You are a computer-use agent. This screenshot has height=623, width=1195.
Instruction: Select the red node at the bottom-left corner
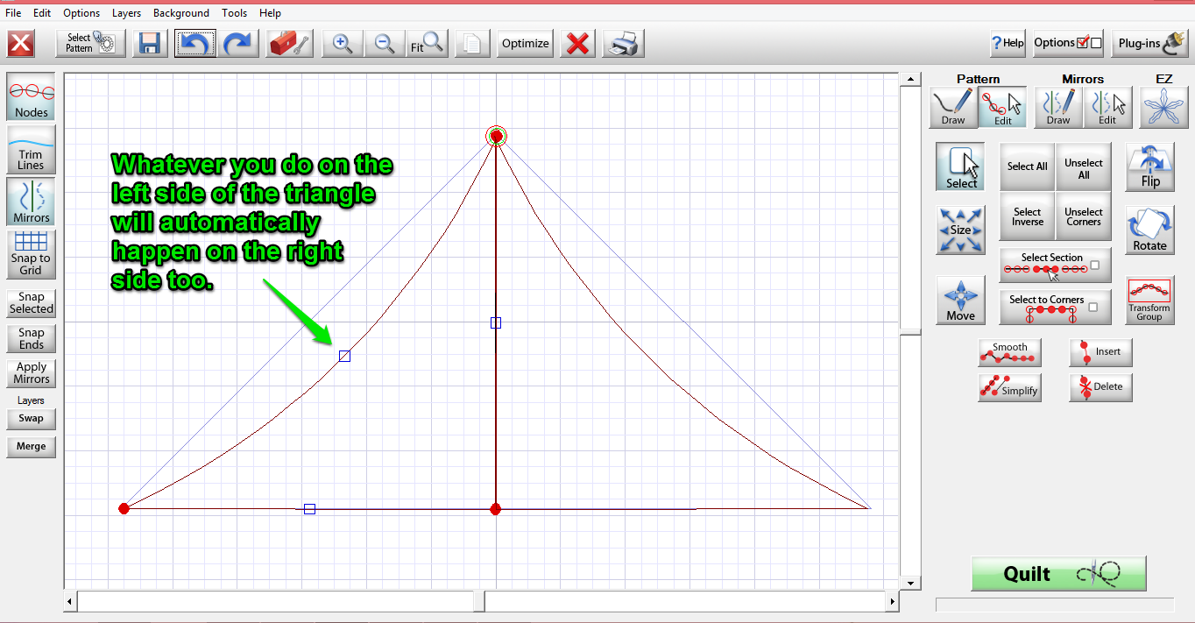coord(124,508)
